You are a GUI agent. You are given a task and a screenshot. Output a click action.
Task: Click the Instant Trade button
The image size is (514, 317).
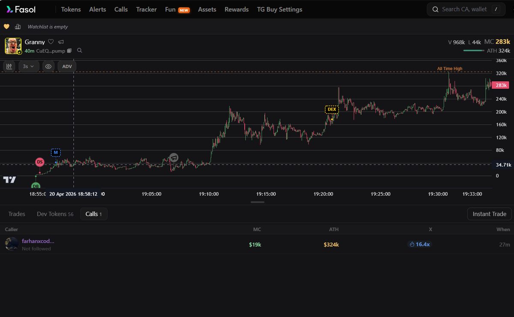(490, 214)
